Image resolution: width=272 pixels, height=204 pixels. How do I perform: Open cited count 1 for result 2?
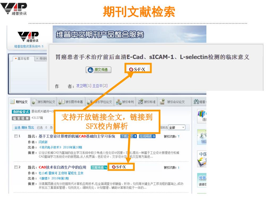pyautogui.click(x=178, y=168)
